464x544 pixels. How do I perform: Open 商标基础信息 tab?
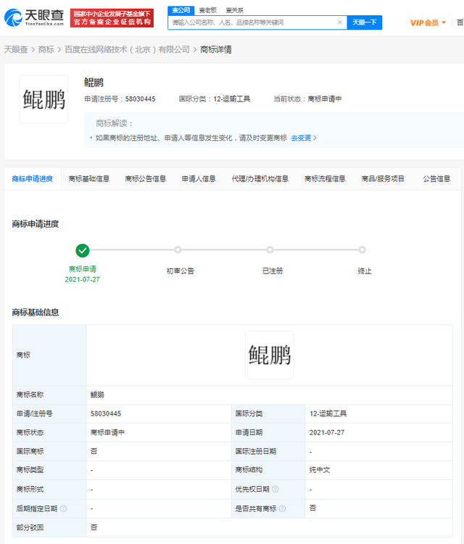pos(89,178)
